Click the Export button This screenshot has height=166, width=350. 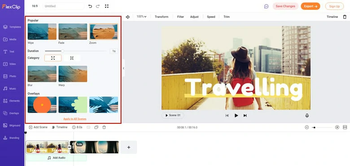(x=311, y=6)
